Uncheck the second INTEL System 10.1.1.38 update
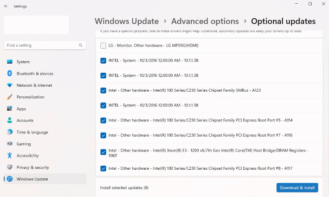Image resolution: width=329 pixels, height=197 pixels. coord(103,76)
